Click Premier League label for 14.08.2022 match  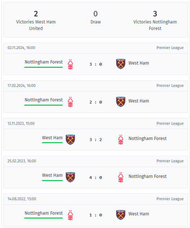tap(170, 199)
